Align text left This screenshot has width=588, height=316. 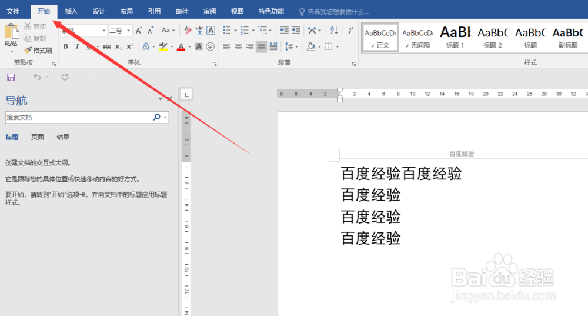click(227, 46)
